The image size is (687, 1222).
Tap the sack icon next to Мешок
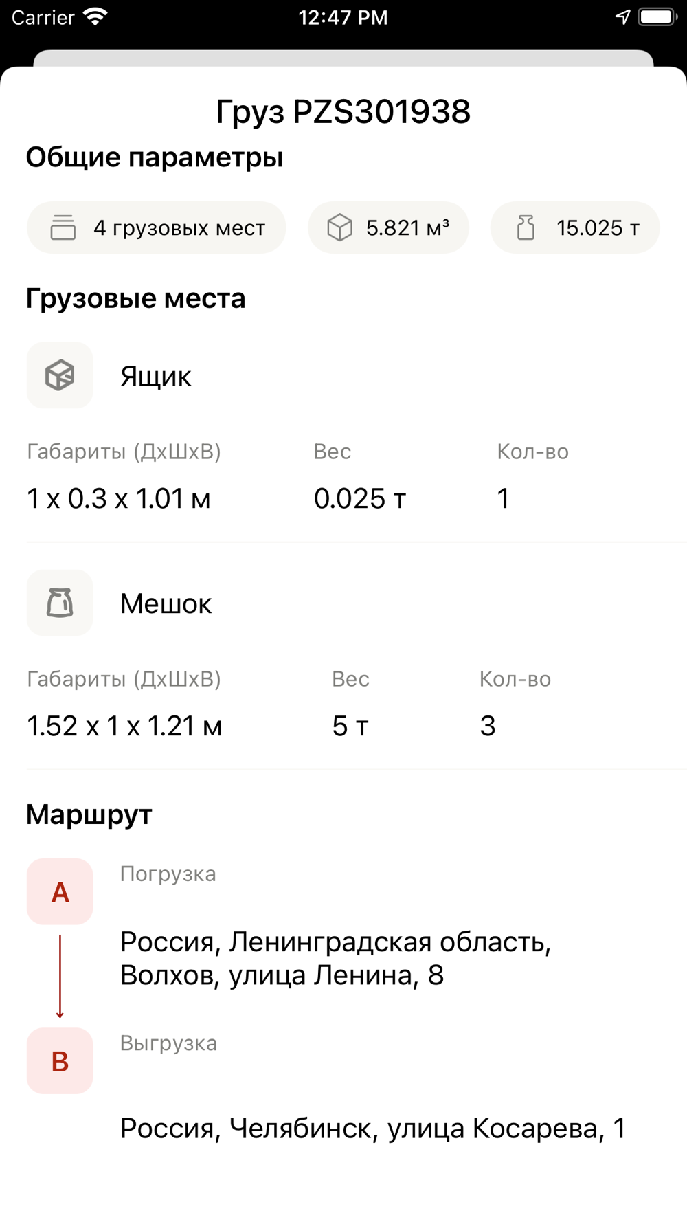click(x=60, y=603)
